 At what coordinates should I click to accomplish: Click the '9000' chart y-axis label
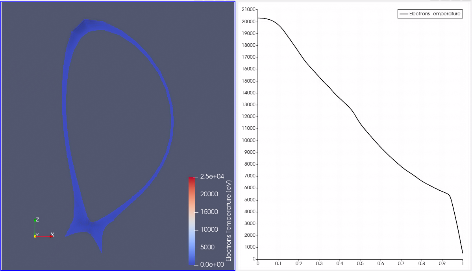[x=250, y=152]
